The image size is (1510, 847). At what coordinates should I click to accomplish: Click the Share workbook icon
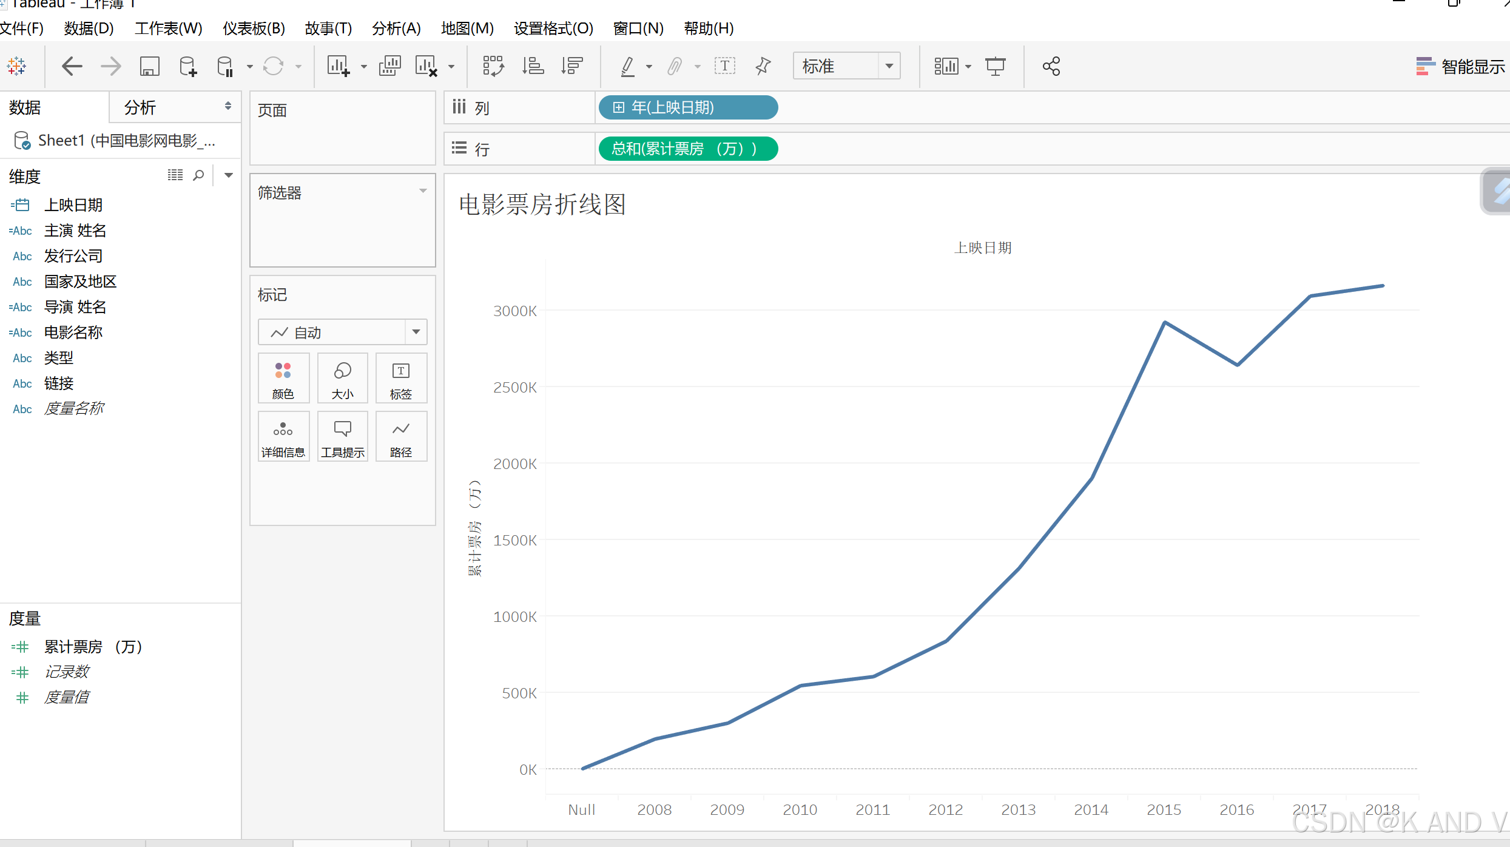pos(1051,66)
